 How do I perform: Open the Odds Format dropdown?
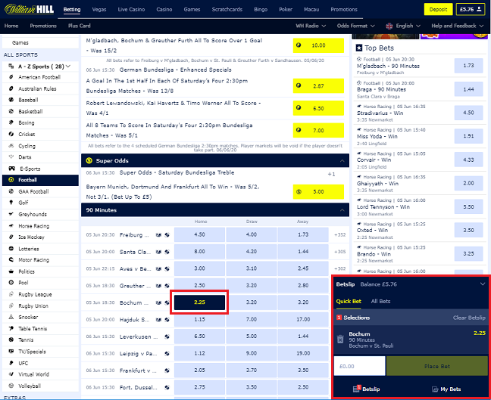[355, 26]
